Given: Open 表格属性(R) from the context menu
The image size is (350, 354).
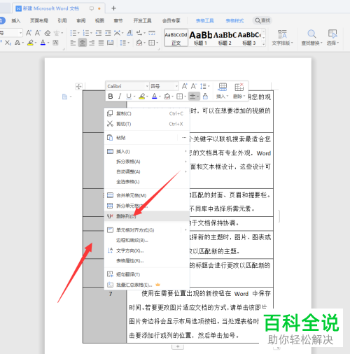Looking at the screenshot, I should 146,261.
